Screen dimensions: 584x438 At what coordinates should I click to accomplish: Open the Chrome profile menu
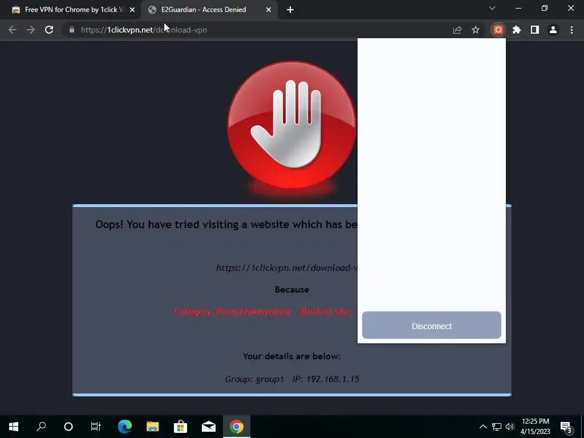tap(553, 30)
